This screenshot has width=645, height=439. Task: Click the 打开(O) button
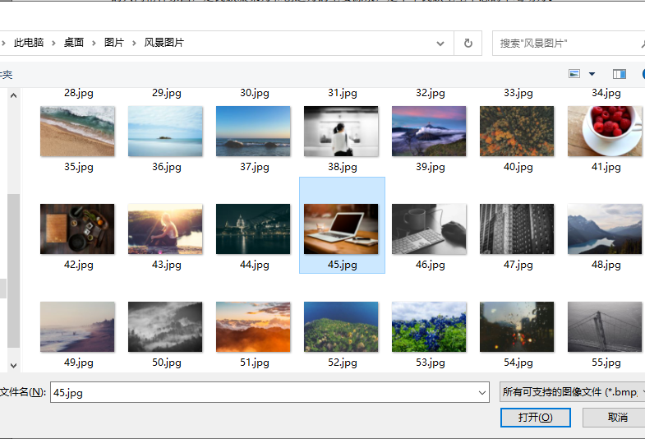click(x=535, y=418)
